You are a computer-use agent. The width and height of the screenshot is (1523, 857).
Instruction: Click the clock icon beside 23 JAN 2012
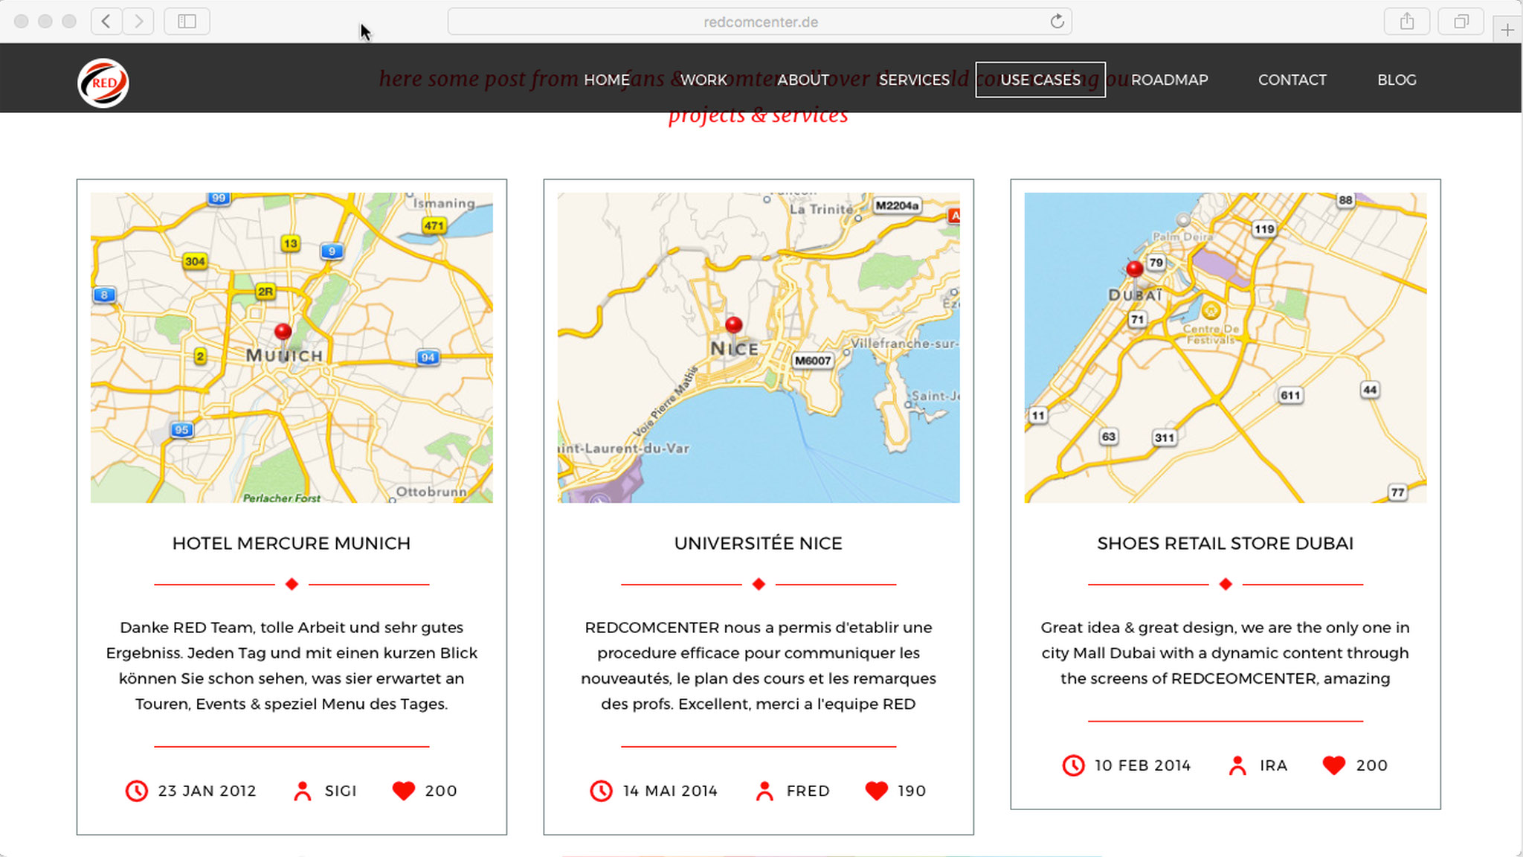(x=136, y=791)
